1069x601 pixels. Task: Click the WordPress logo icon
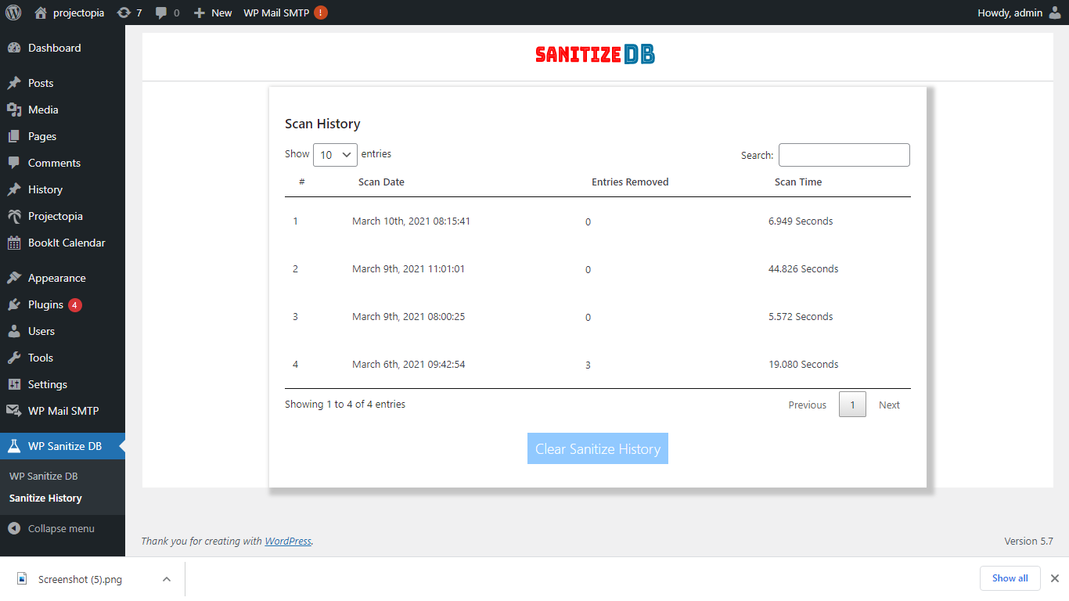[x=13, y=13]
